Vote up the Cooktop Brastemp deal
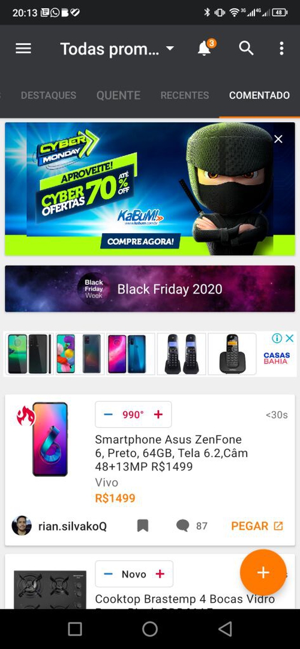Image resolution: width=300 pixels, height=649 pixels. tap(160, 573)
